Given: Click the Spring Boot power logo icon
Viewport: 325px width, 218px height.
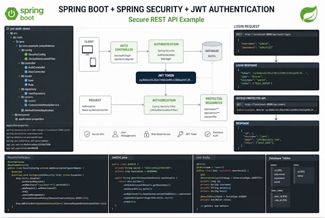Looking at the screenshot, I should (11, 14).
